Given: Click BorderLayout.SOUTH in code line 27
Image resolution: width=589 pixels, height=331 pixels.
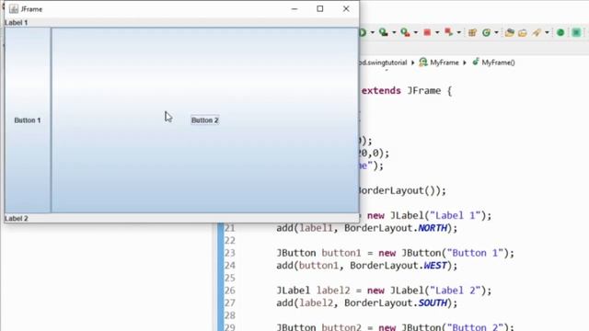Looking at the screenshot, I should pos(396,302).
